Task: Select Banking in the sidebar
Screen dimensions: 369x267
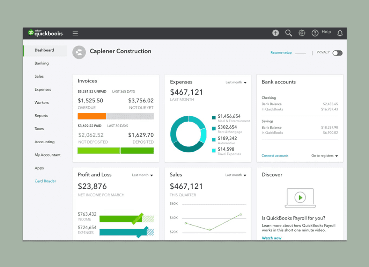Action: [x=42, y=63]
